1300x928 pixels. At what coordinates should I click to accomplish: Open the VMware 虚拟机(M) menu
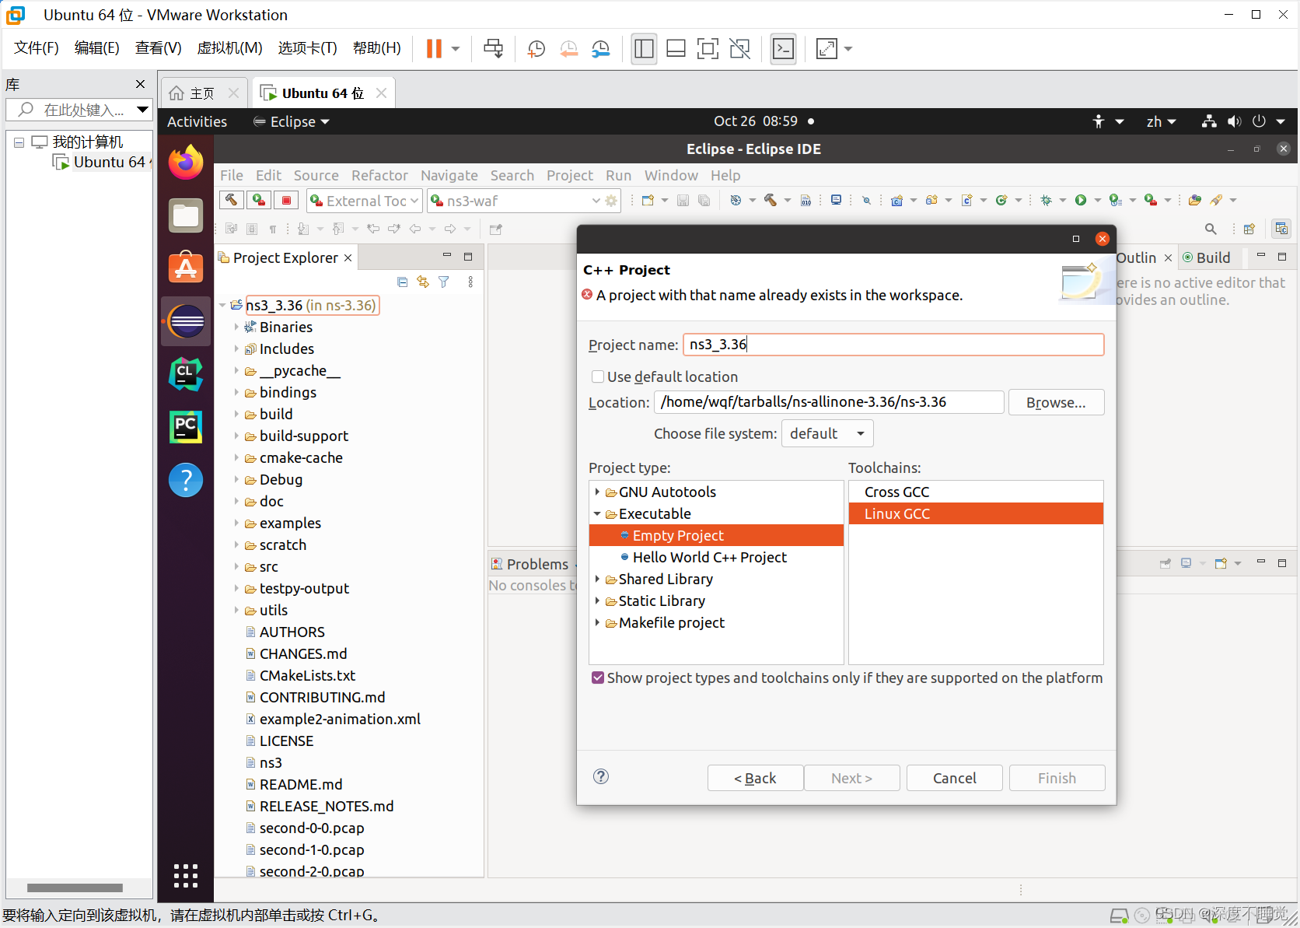click(229, 48)
